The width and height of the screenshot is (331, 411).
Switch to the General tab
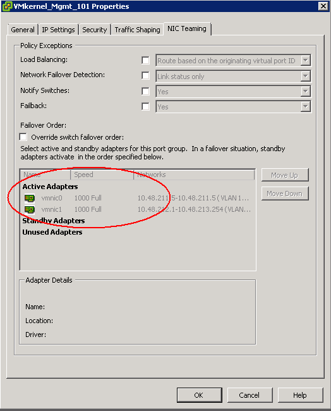coord(23,30)
